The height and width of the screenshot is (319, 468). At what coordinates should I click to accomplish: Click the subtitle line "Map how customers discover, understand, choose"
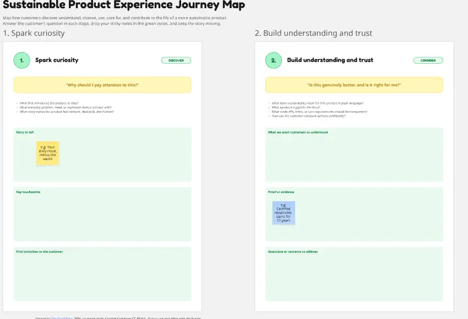[115, 18]
